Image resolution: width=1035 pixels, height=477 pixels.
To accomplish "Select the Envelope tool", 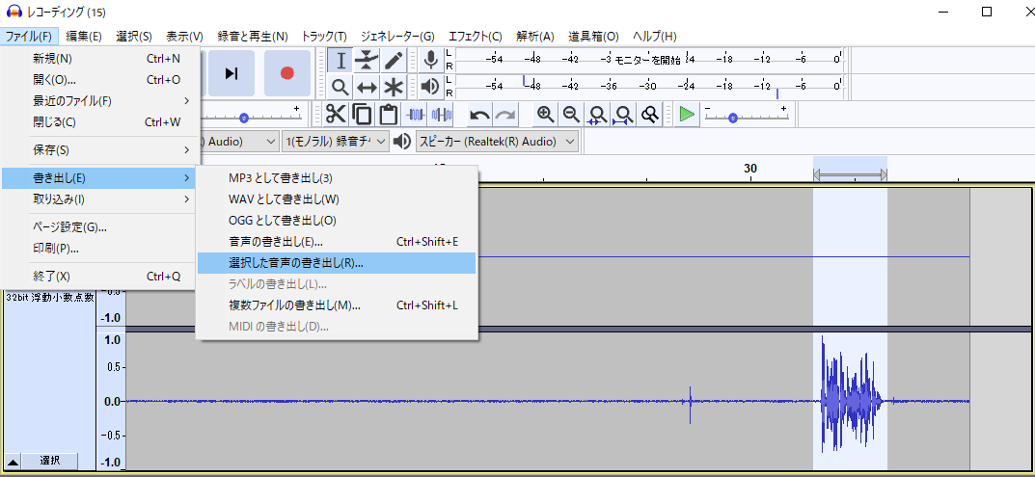I will 367,61.
